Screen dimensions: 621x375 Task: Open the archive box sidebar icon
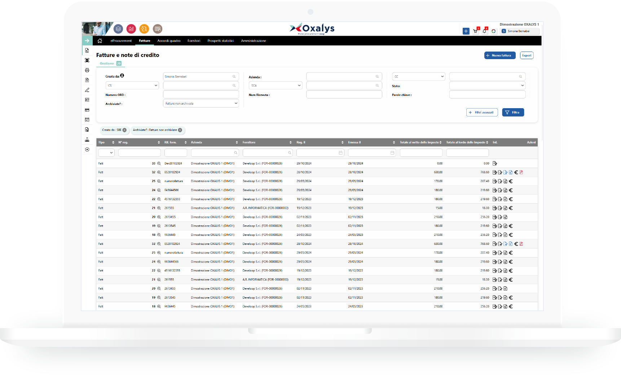coord(87,120)
